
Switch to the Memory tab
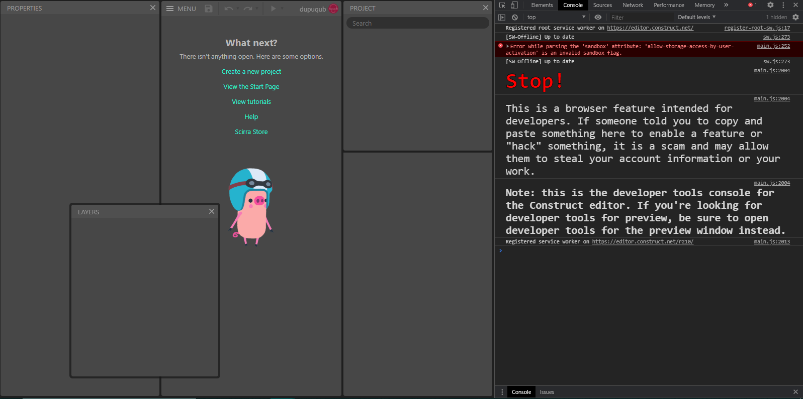click(704, 5)
